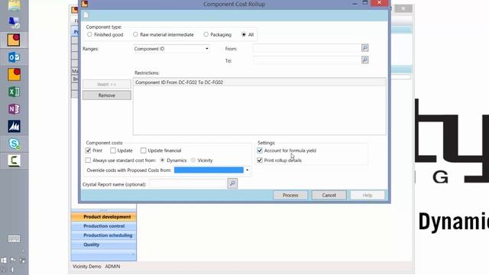Open the Outlook icon in sidebar

(14, 57)
